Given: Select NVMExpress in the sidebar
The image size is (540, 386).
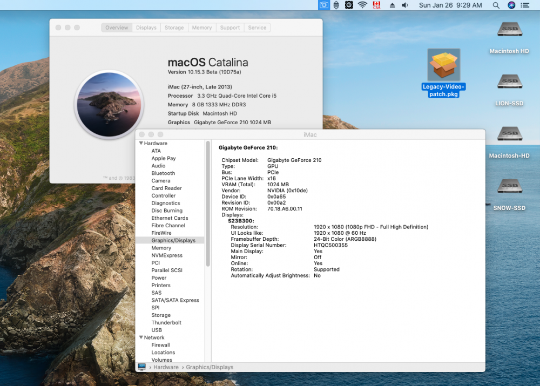Looking at the screenshot, I should [x=167, y=255].
